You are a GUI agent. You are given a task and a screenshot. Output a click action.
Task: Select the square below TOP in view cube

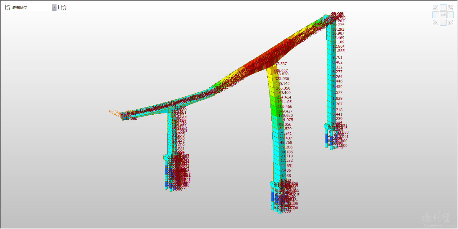(x=443, y=22)
